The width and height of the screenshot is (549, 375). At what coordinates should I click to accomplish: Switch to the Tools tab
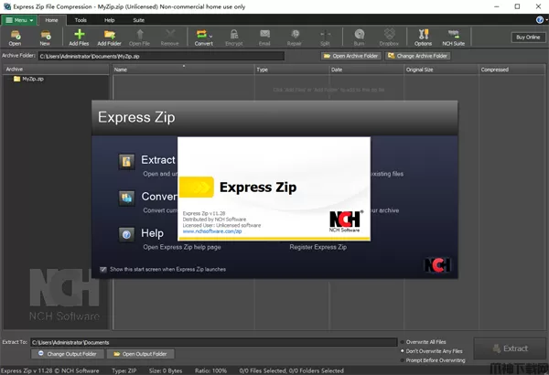81,18
